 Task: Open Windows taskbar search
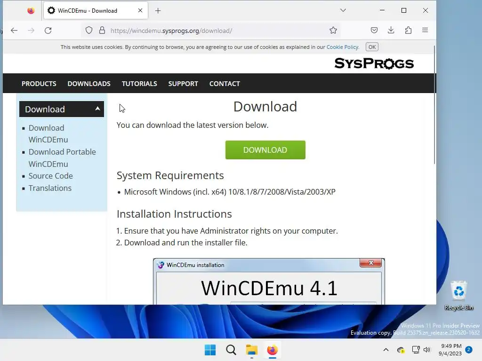coord(231,350)
